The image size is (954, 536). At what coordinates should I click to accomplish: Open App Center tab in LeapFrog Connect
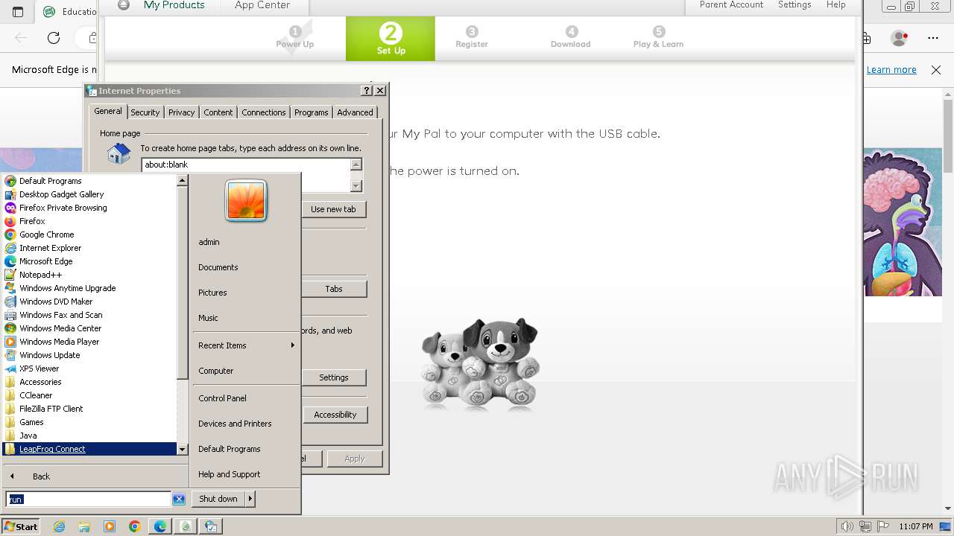[x=262, y=5]
